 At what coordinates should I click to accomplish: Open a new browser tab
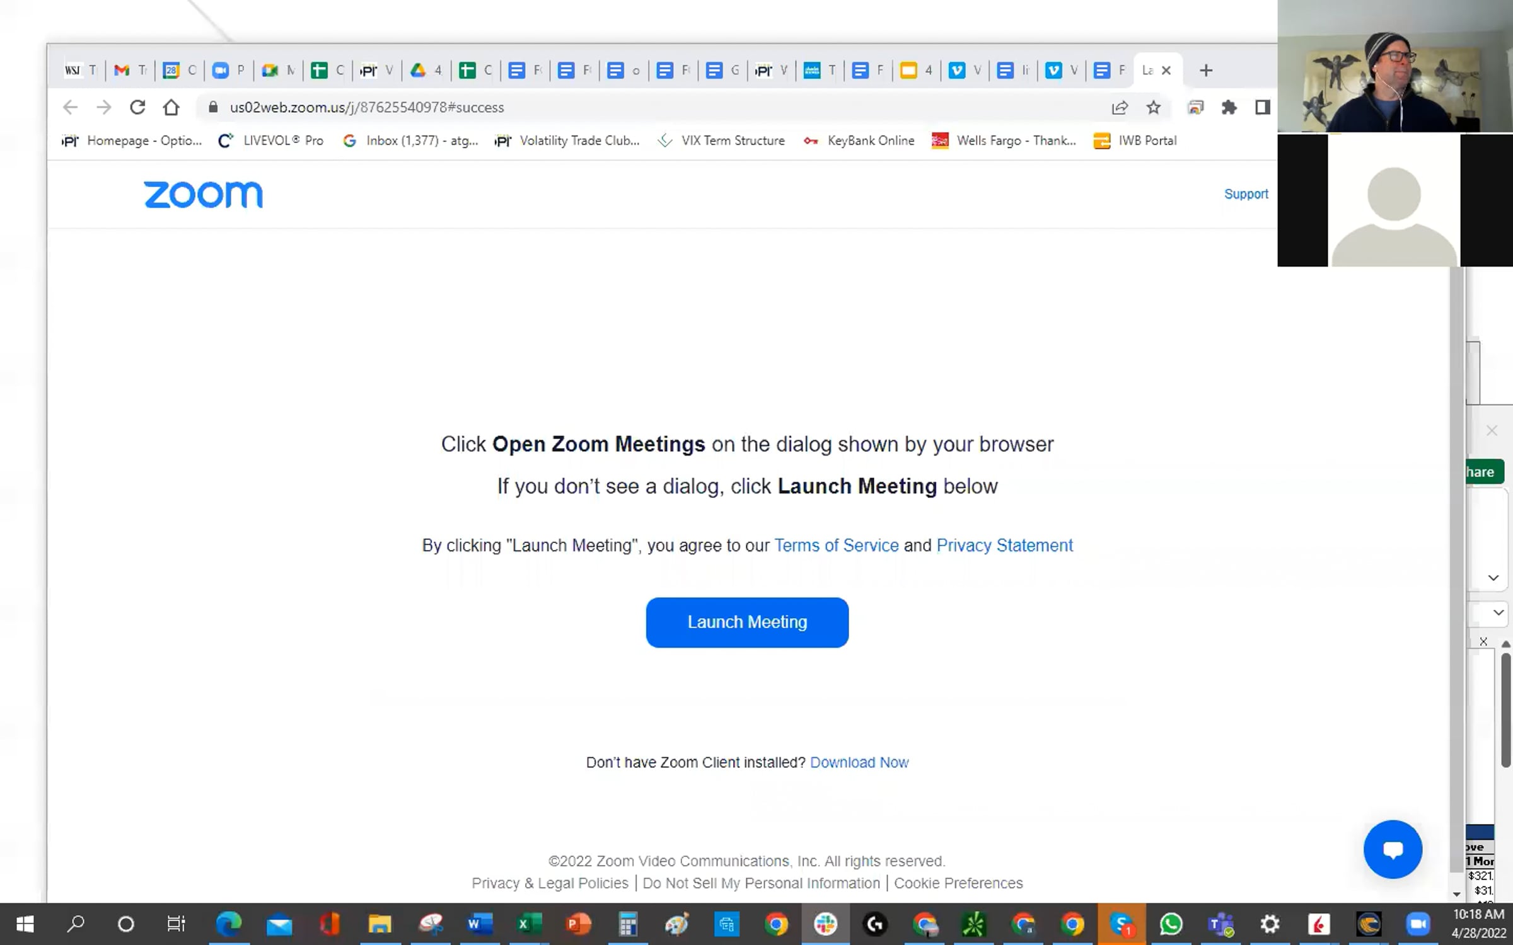tap(1206, 71)
